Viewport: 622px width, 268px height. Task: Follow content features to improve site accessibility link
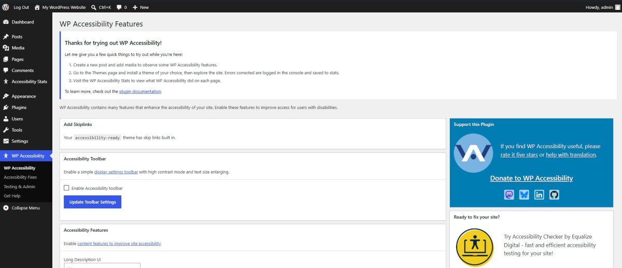[119, 244]
